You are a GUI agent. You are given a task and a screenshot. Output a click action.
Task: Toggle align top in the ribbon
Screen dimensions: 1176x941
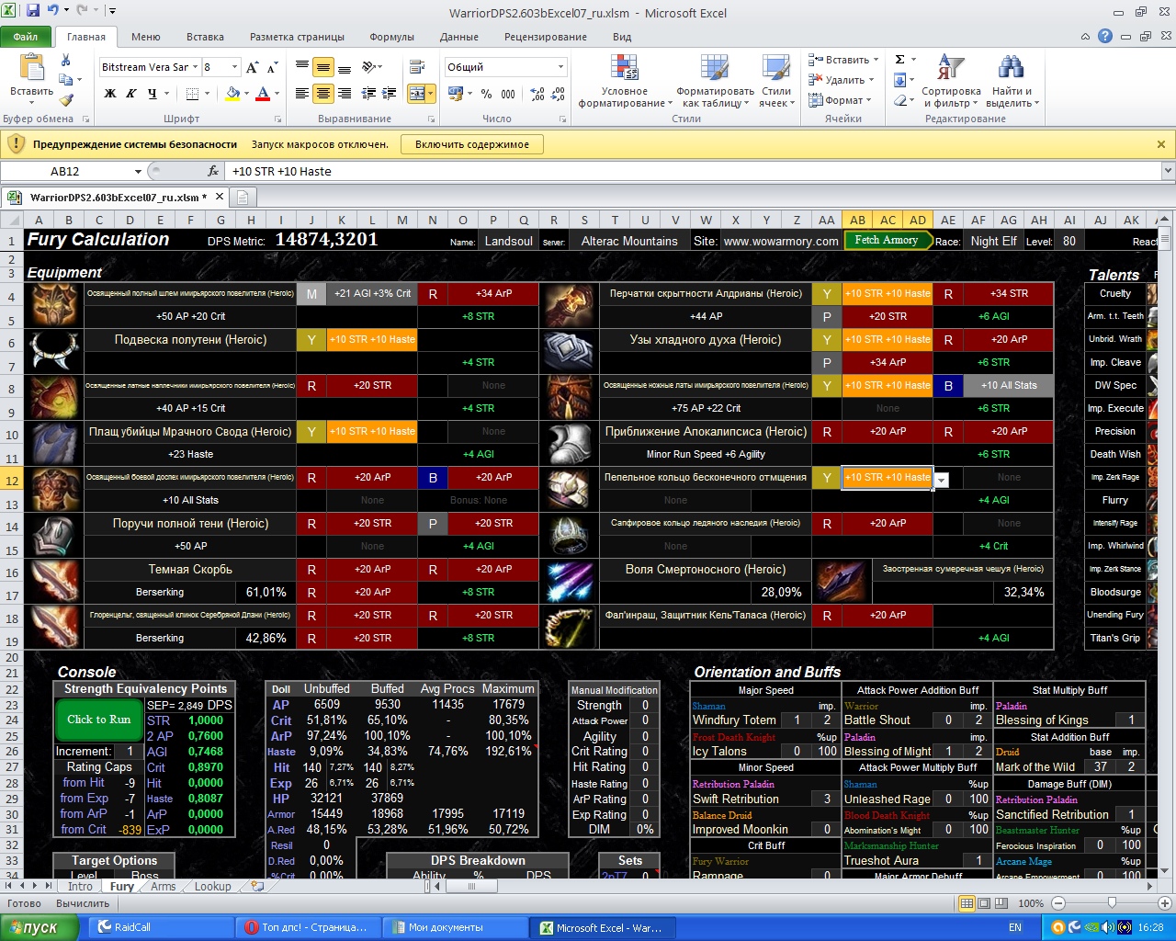click(x=301, y=67)
